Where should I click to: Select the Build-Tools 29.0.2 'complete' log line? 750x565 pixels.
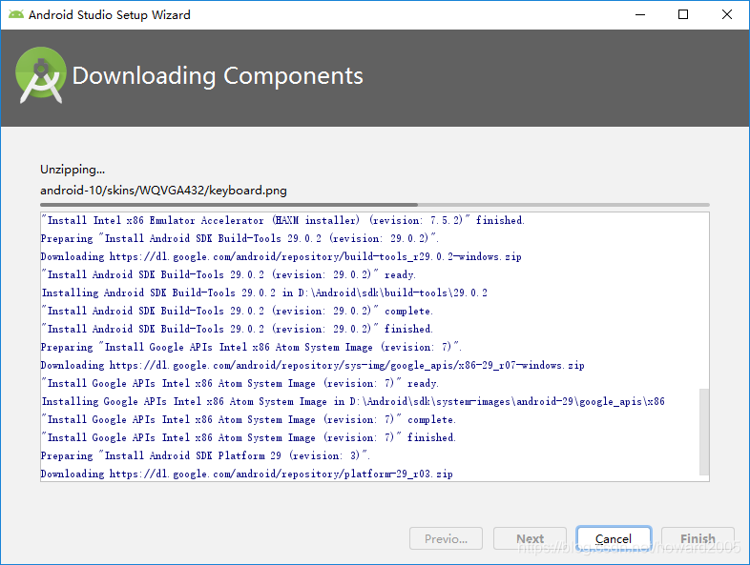pyautogui.click(x=238, y=311)
